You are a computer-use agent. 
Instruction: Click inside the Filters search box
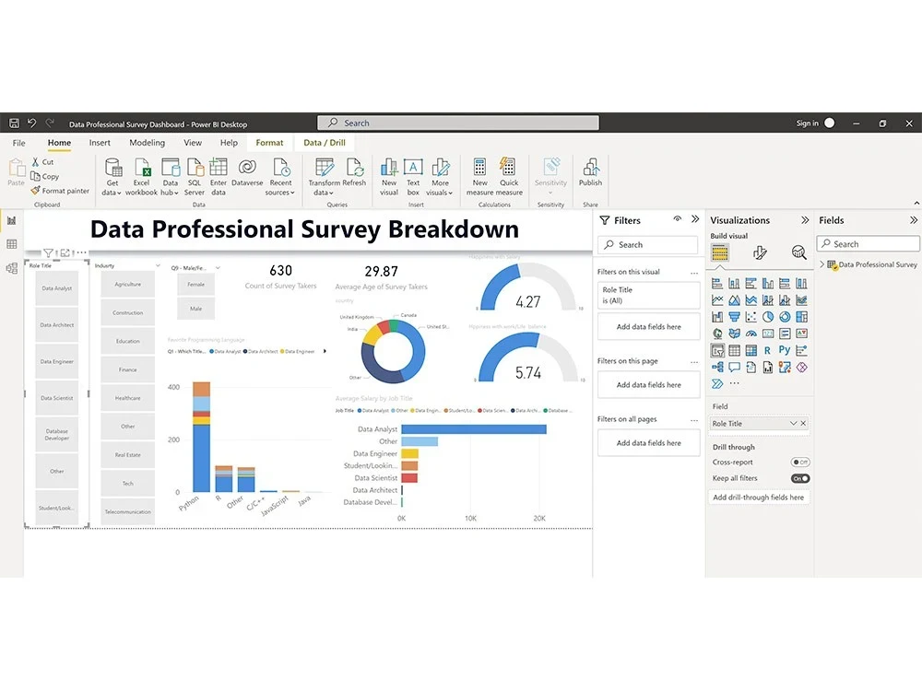click(x=647, y=244)
